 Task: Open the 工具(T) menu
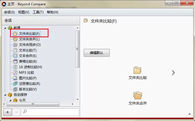(x=38, y=12)
